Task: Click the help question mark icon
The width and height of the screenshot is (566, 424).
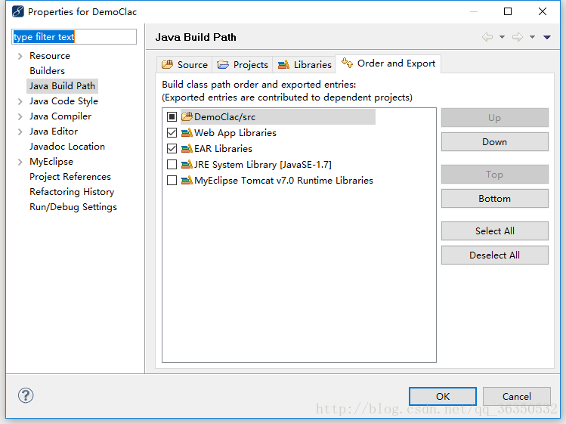Action: coord(26,395)
